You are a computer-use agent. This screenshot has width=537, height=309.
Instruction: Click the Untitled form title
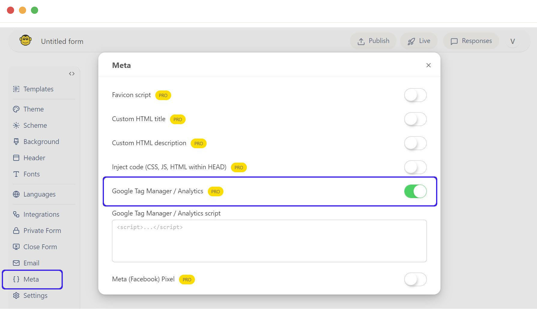point(62,41)
